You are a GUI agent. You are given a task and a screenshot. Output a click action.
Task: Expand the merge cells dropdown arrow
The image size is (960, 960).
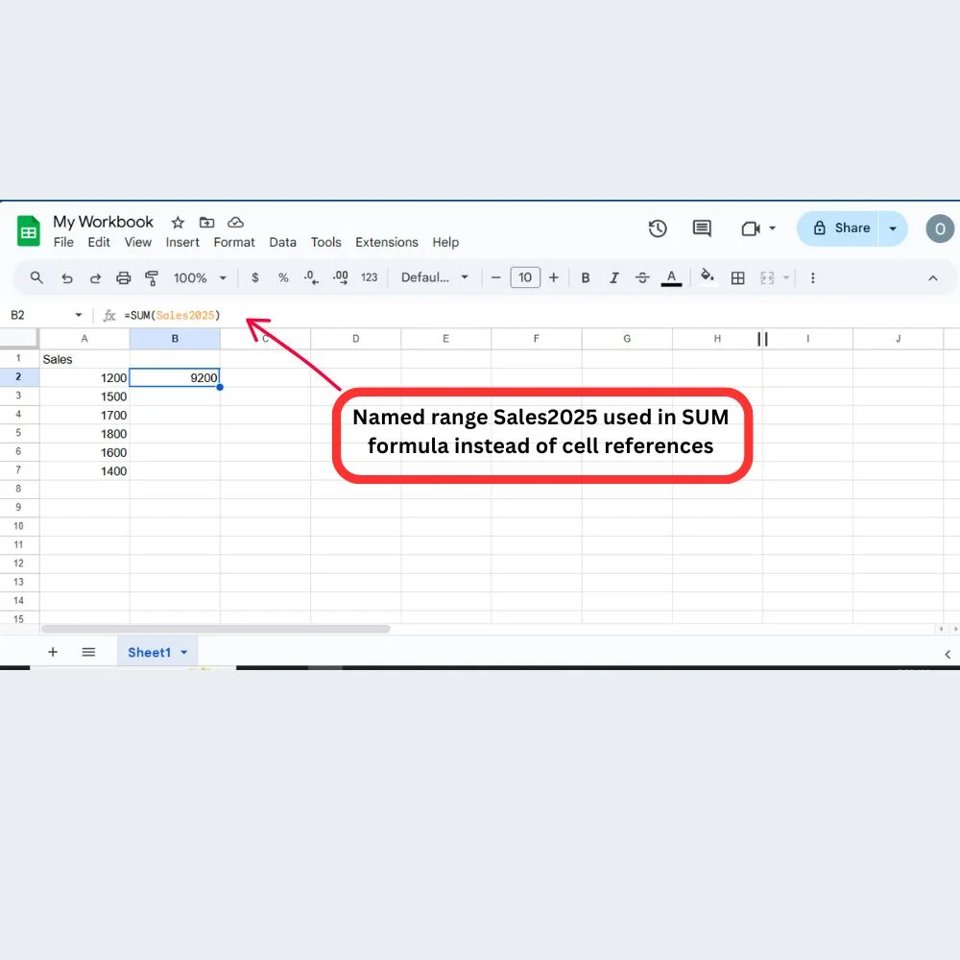click(x=786, y=278)
